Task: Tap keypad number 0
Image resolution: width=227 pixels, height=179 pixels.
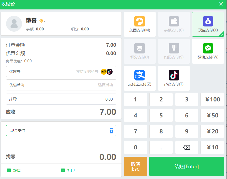Action: pyautogui.click(x=135, y=147)
